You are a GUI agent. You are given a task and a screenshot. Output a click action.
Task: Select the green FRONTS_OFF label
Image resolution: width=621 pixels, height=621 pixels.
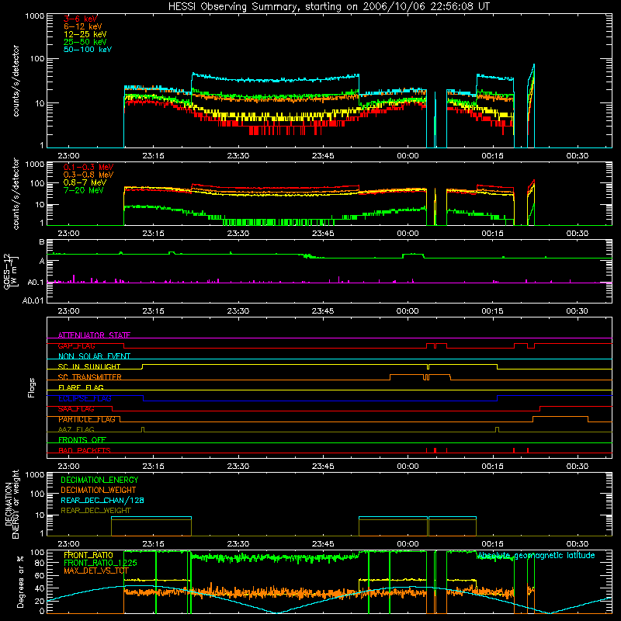(x=82, y=439)
